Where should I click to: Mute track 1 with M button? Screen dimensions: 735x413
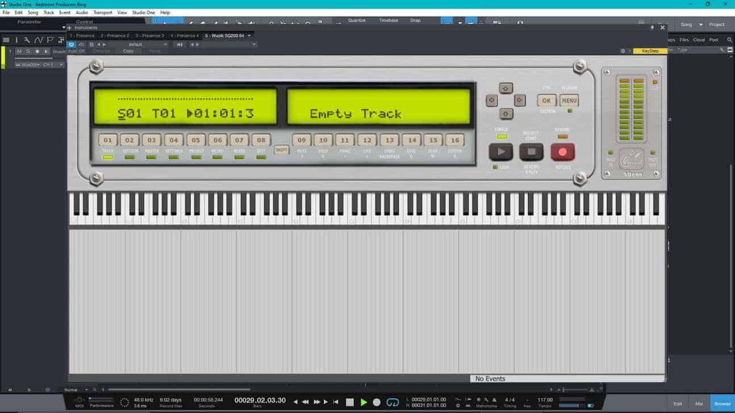[x=19, y=51]
